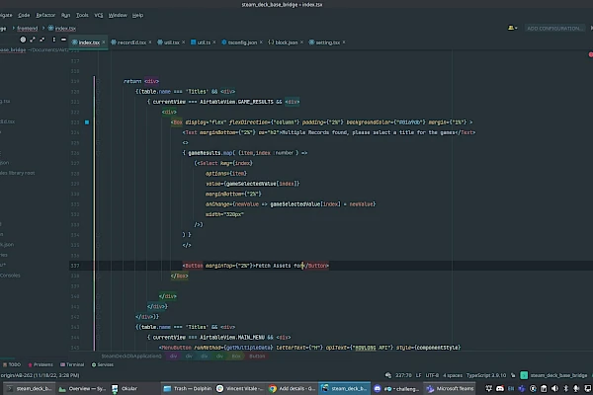Click the 4 spaces indentation setting

click(x=455, y=374)
